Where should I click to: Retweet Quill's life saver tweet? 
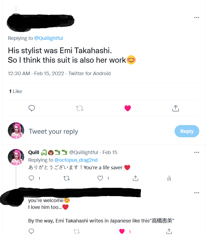click(x=66, y=178)
